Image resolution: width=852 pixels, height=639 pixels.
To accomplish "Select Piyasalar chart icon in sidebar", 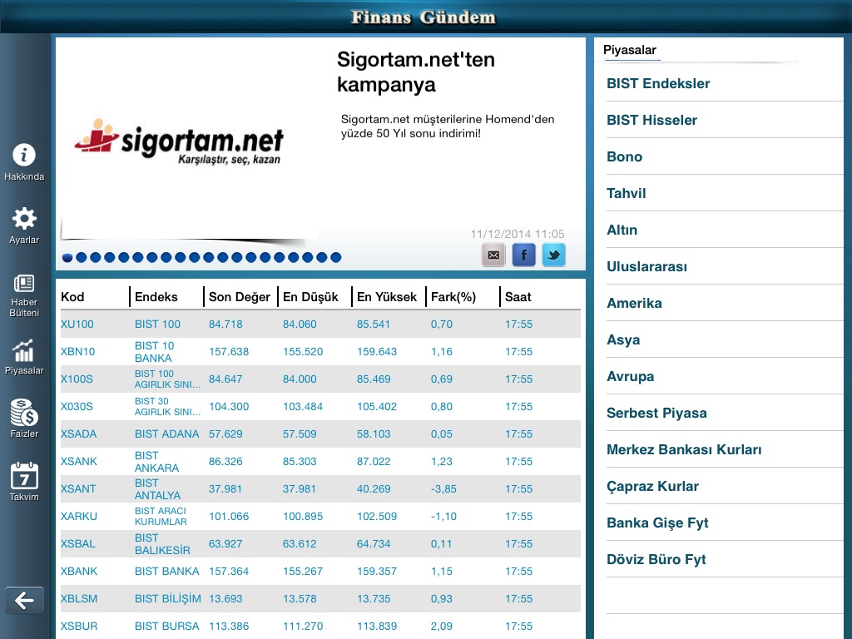I will [24, 350].
